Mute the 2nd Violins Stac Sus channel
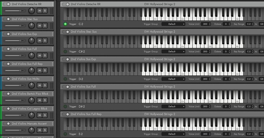Viewport: 264px width, 138px height. 39,26
